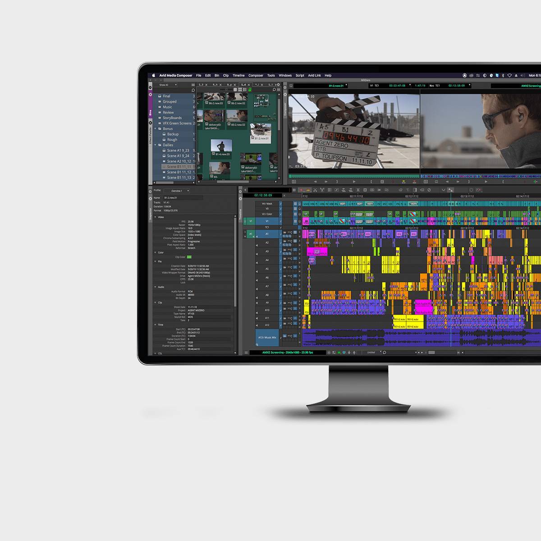Open the StoryBoards bin
This screenshot has width=541, height=541.
pyautogui.click(x=172, y=118)
